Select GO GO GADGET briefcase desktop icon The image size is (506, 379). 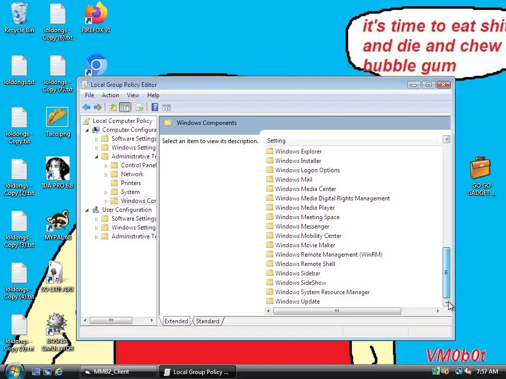coord(481,176)
